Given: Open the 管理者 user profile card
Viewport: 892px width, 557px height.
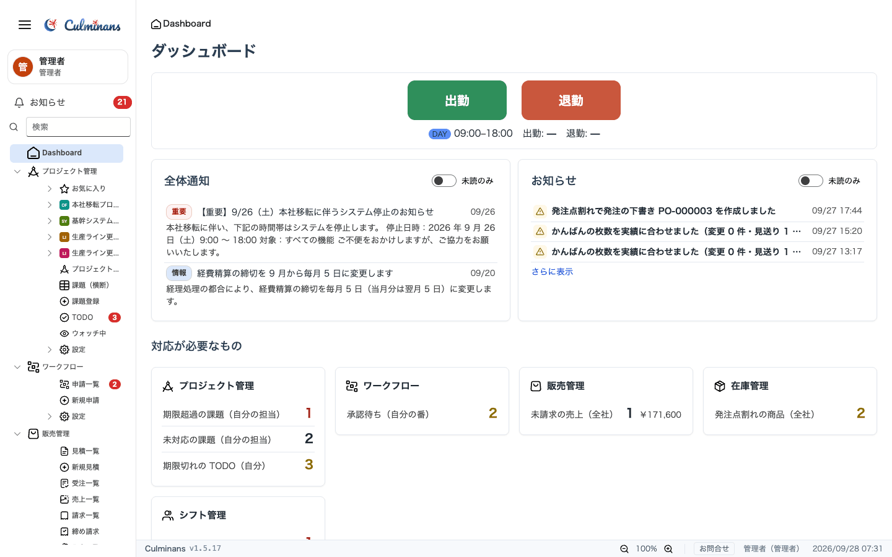Looking at the screenshot, I should click(68, 67).
